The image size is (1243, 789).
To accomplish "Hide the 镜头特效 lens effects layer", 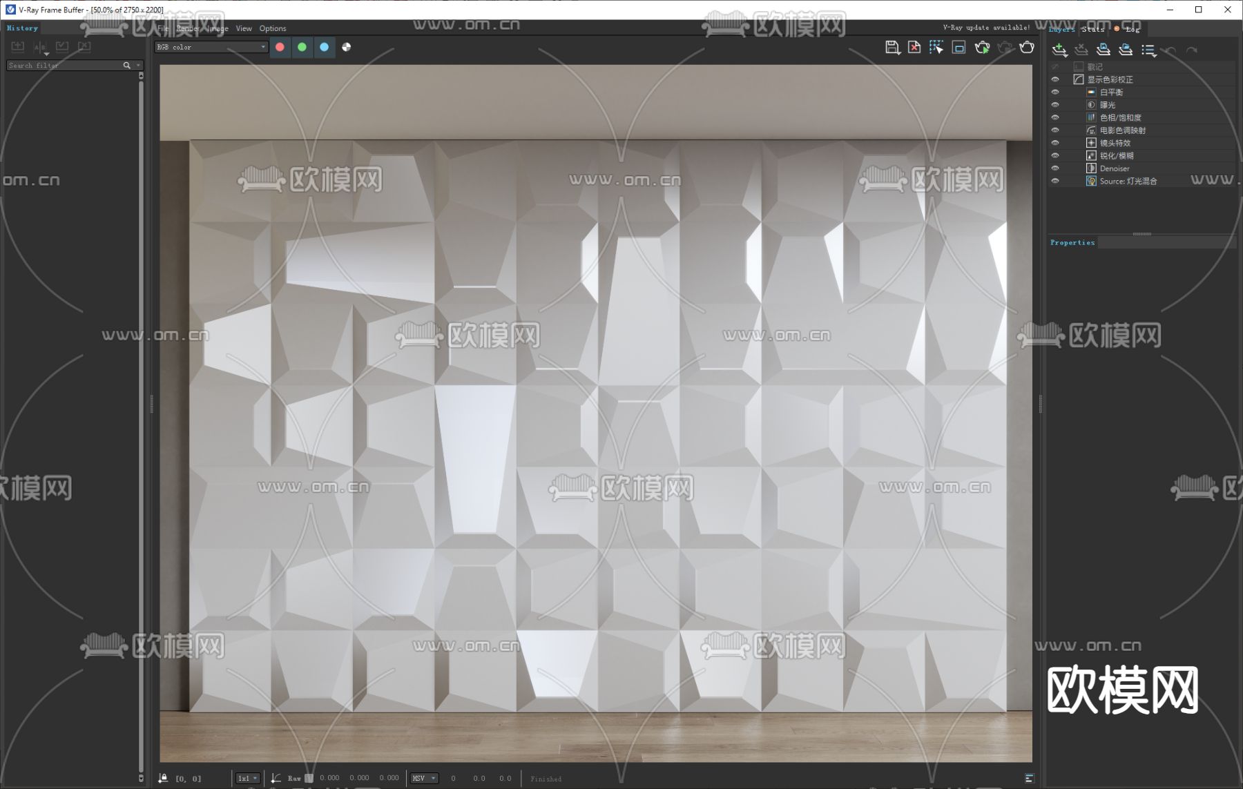I will click(x=1056, y=143).
